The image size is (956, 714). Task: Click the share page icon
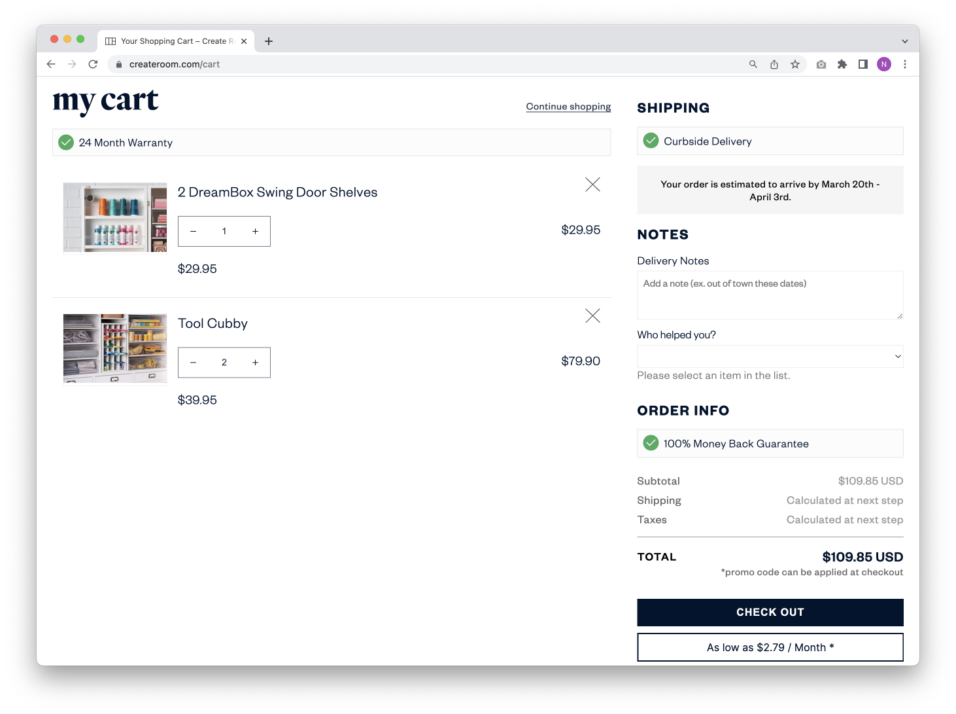pos(774,64)
